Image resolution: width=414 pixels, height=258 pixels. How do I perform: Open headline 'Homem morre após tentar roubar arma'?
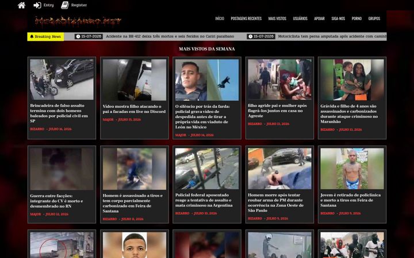(275, 203)
